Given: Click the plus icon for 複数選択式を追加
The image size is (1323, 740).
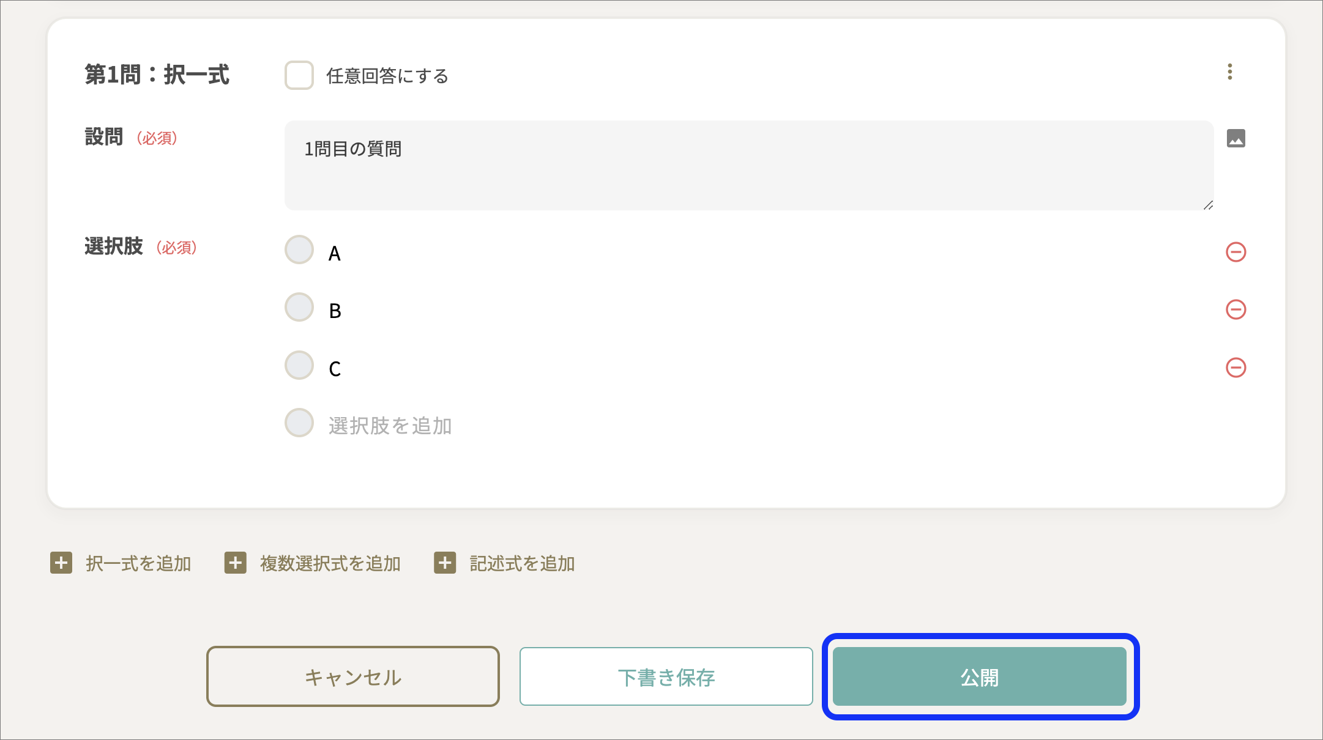Looking at the screenshot, I should coord(234,563).
